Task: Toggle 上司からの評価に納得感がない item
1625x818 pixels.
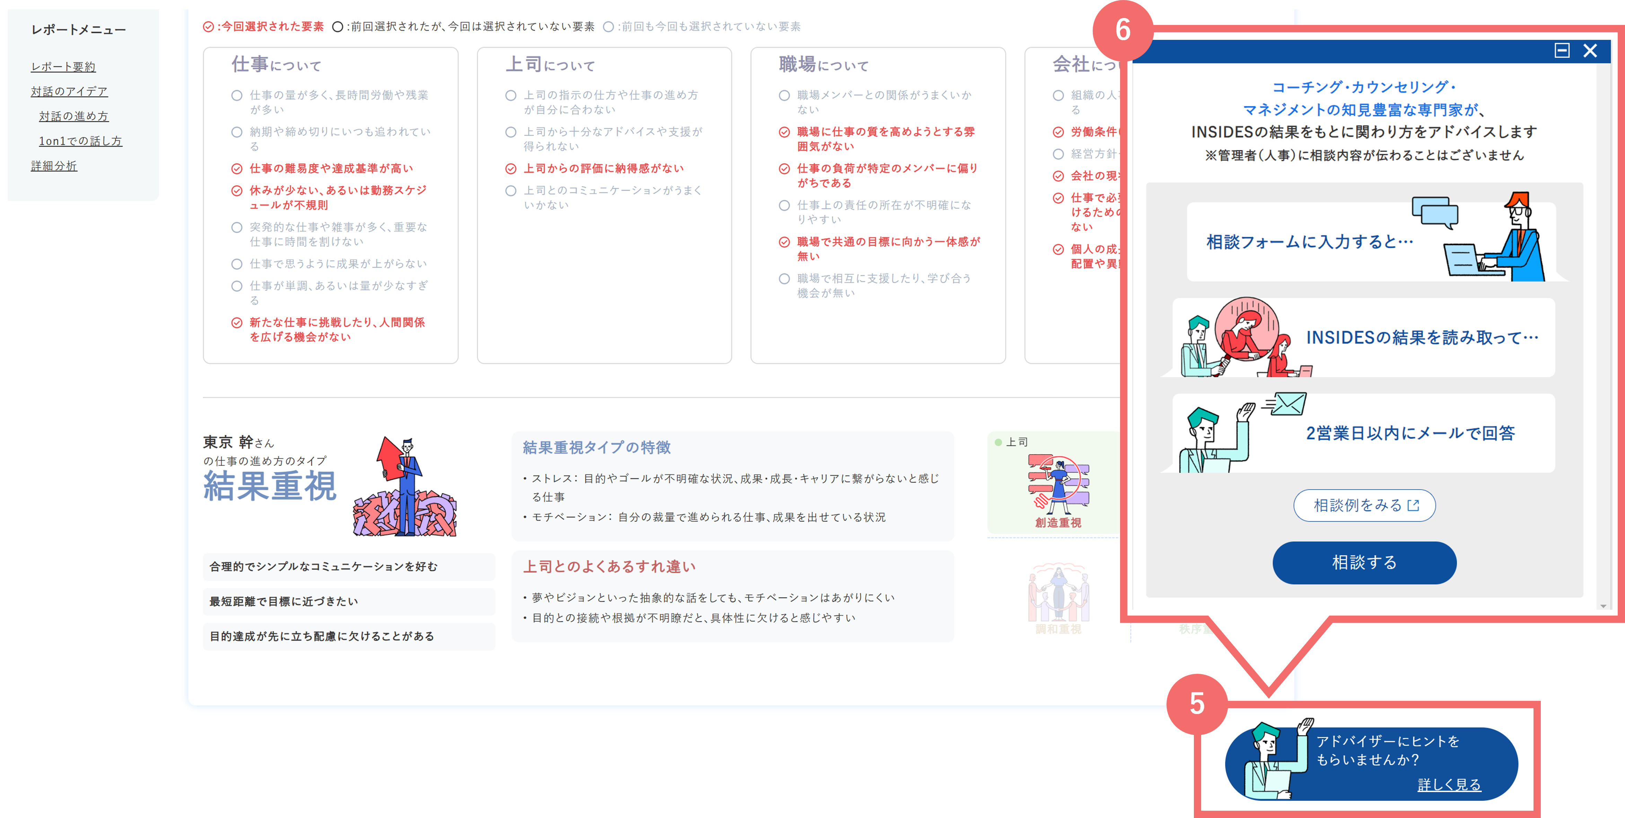Action: (x=594, y=168)
